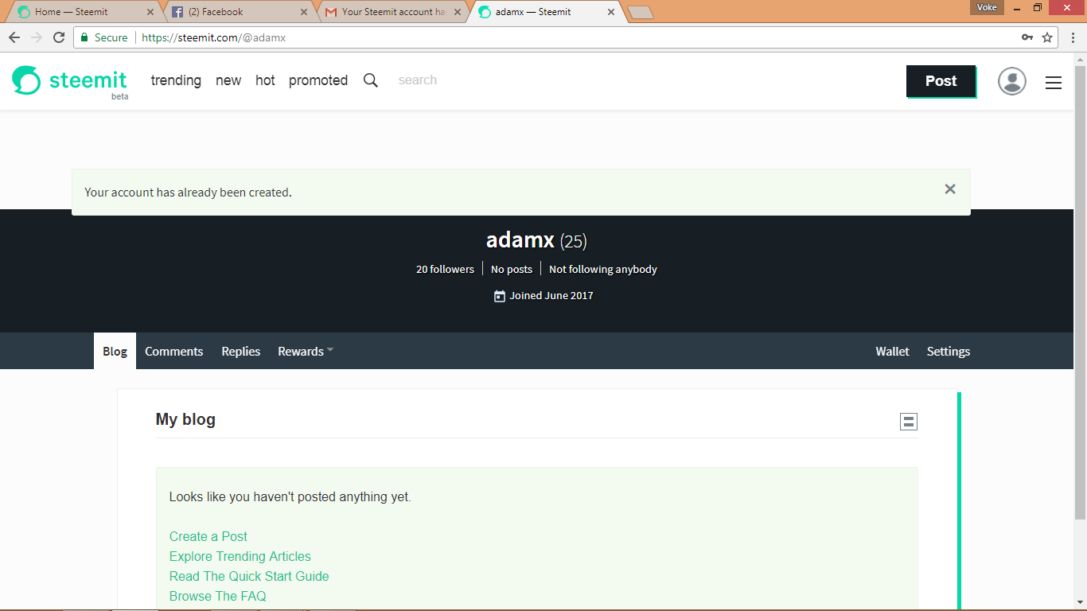Open the saved password key icon
Viewport: 1087px width, 611px height.
pos(1027,37)
